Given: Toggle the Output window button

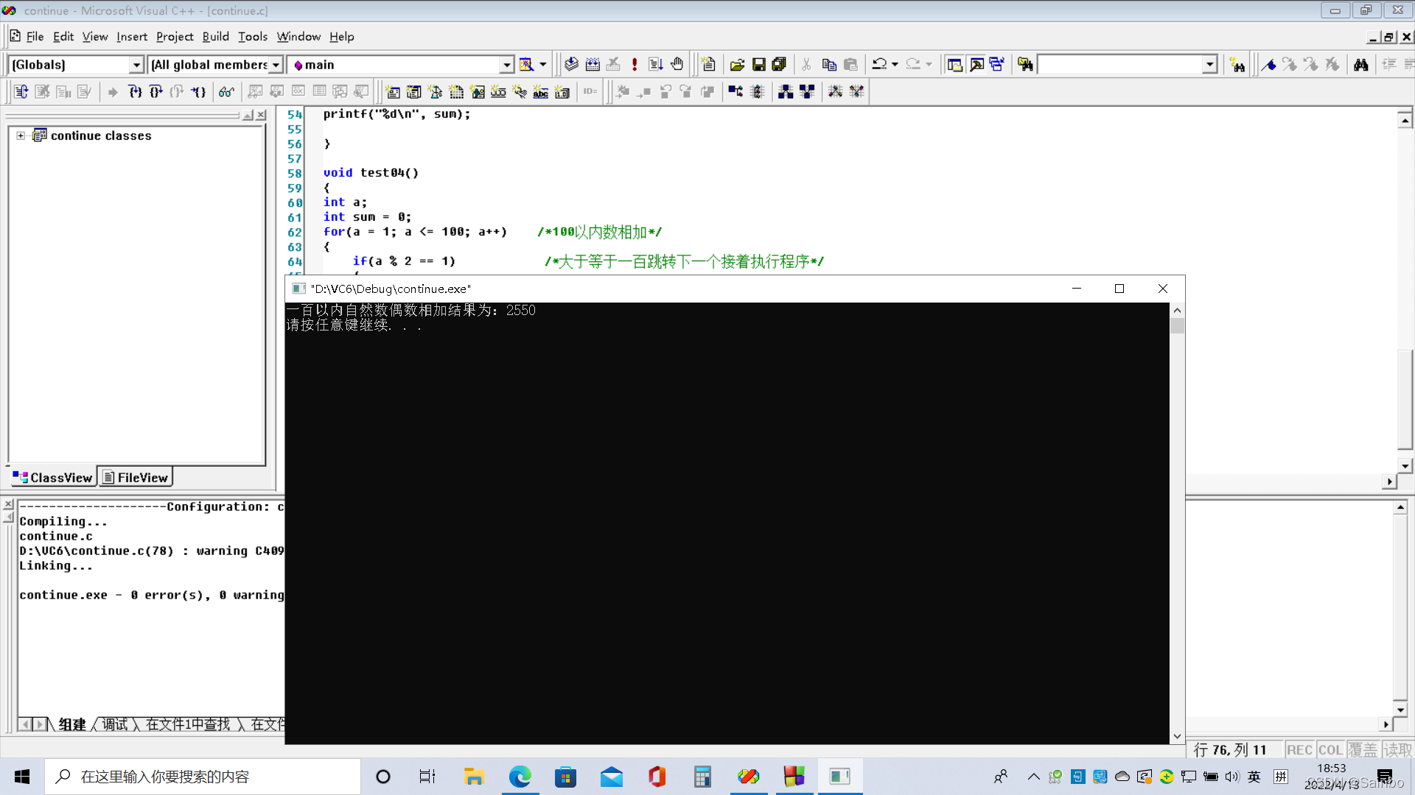Looking at the screenshot, I should tap(976, 65).
